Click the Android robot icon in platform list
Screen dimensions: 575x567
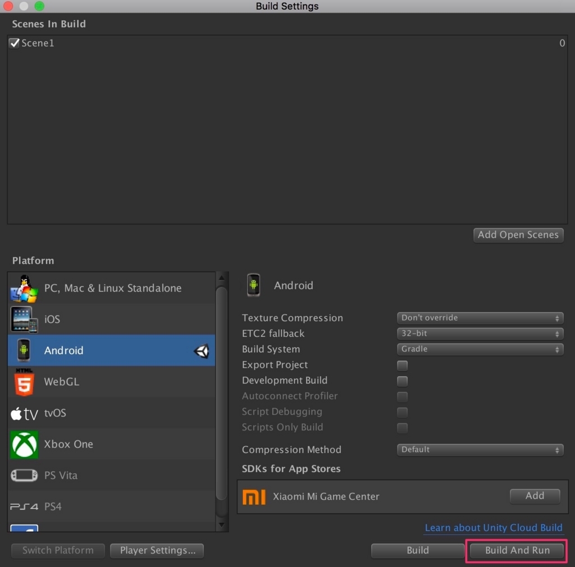tap(24, 350)
